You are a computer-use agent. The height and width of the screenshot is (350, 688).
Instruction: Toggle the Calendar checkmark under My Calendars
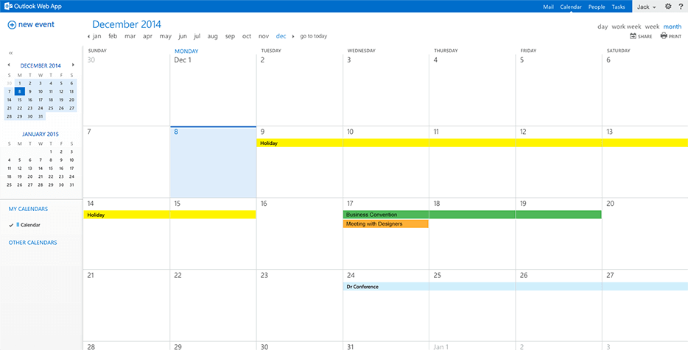pos(11,225)
